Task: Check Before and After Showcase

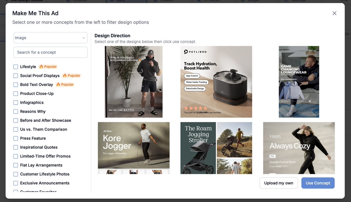Action: (x=16, y=120)
